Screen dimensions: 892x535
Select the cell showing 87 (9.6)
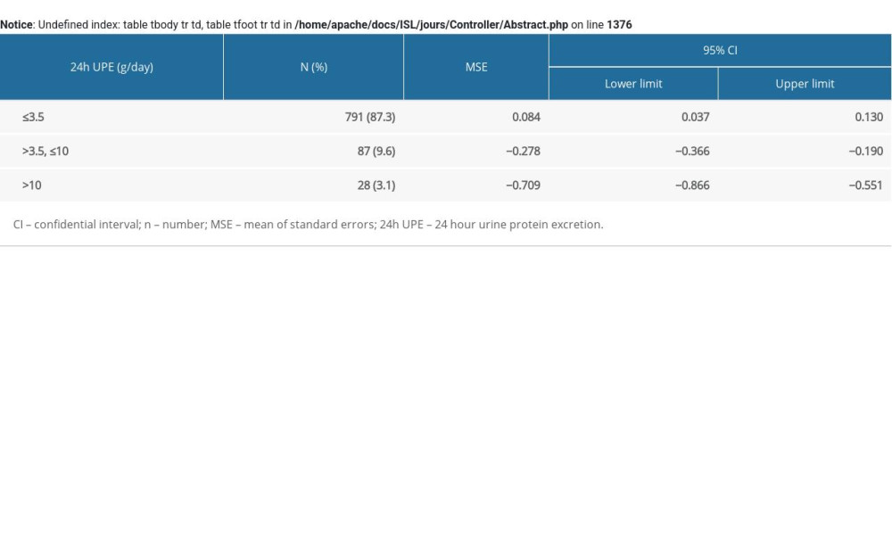click(x=376, y=151)
